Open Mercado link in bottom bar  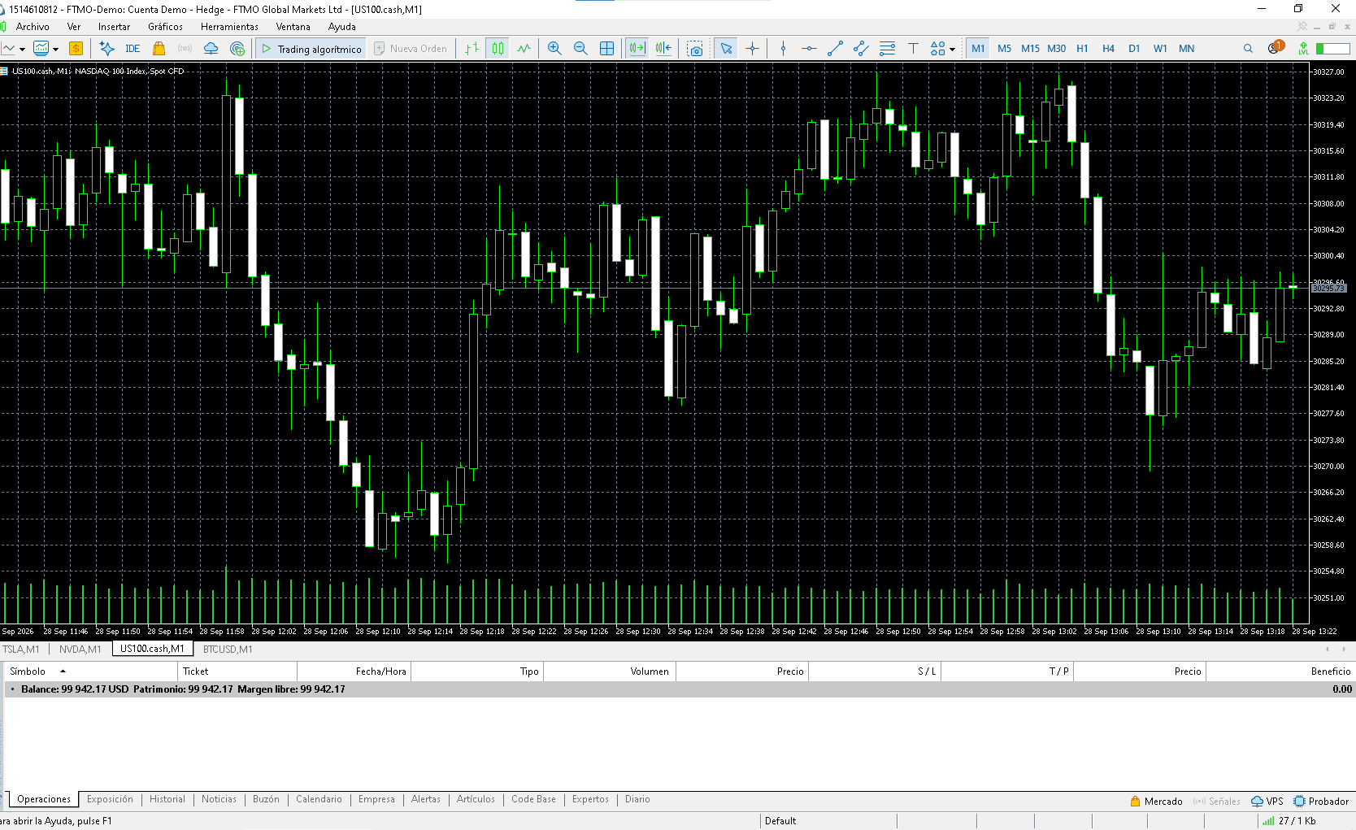(1156, 801)
